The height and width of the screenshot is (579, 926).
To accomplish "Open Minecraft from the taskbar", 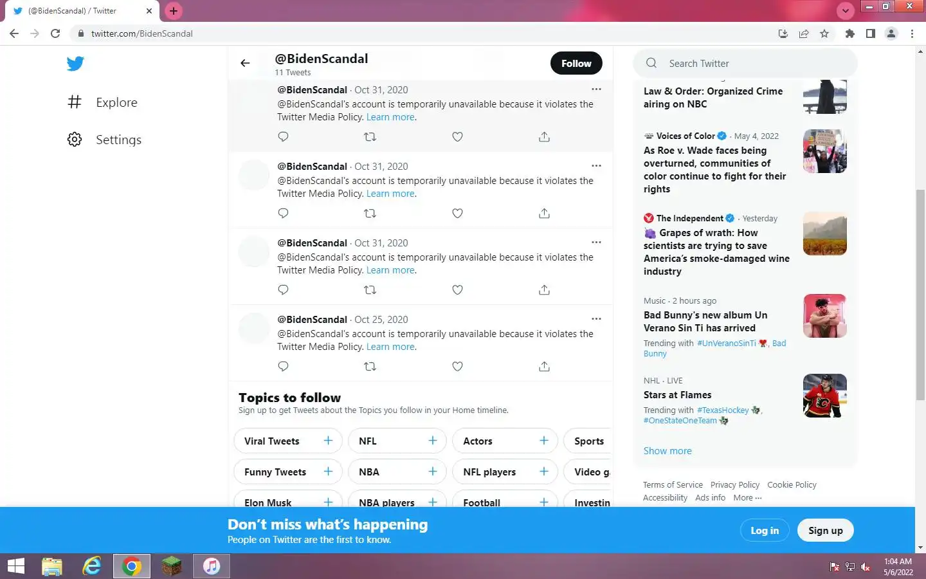I will [172, 566].
